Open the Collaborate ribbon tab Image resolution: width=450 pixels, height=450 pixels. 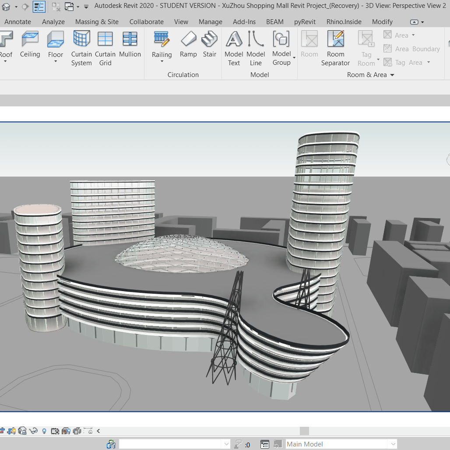click(x=146, y=22)
